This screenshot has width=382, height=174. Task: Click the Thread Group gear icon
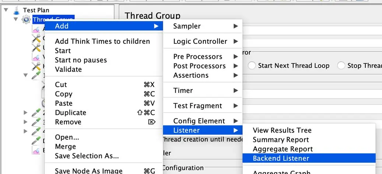pos(26,20)
